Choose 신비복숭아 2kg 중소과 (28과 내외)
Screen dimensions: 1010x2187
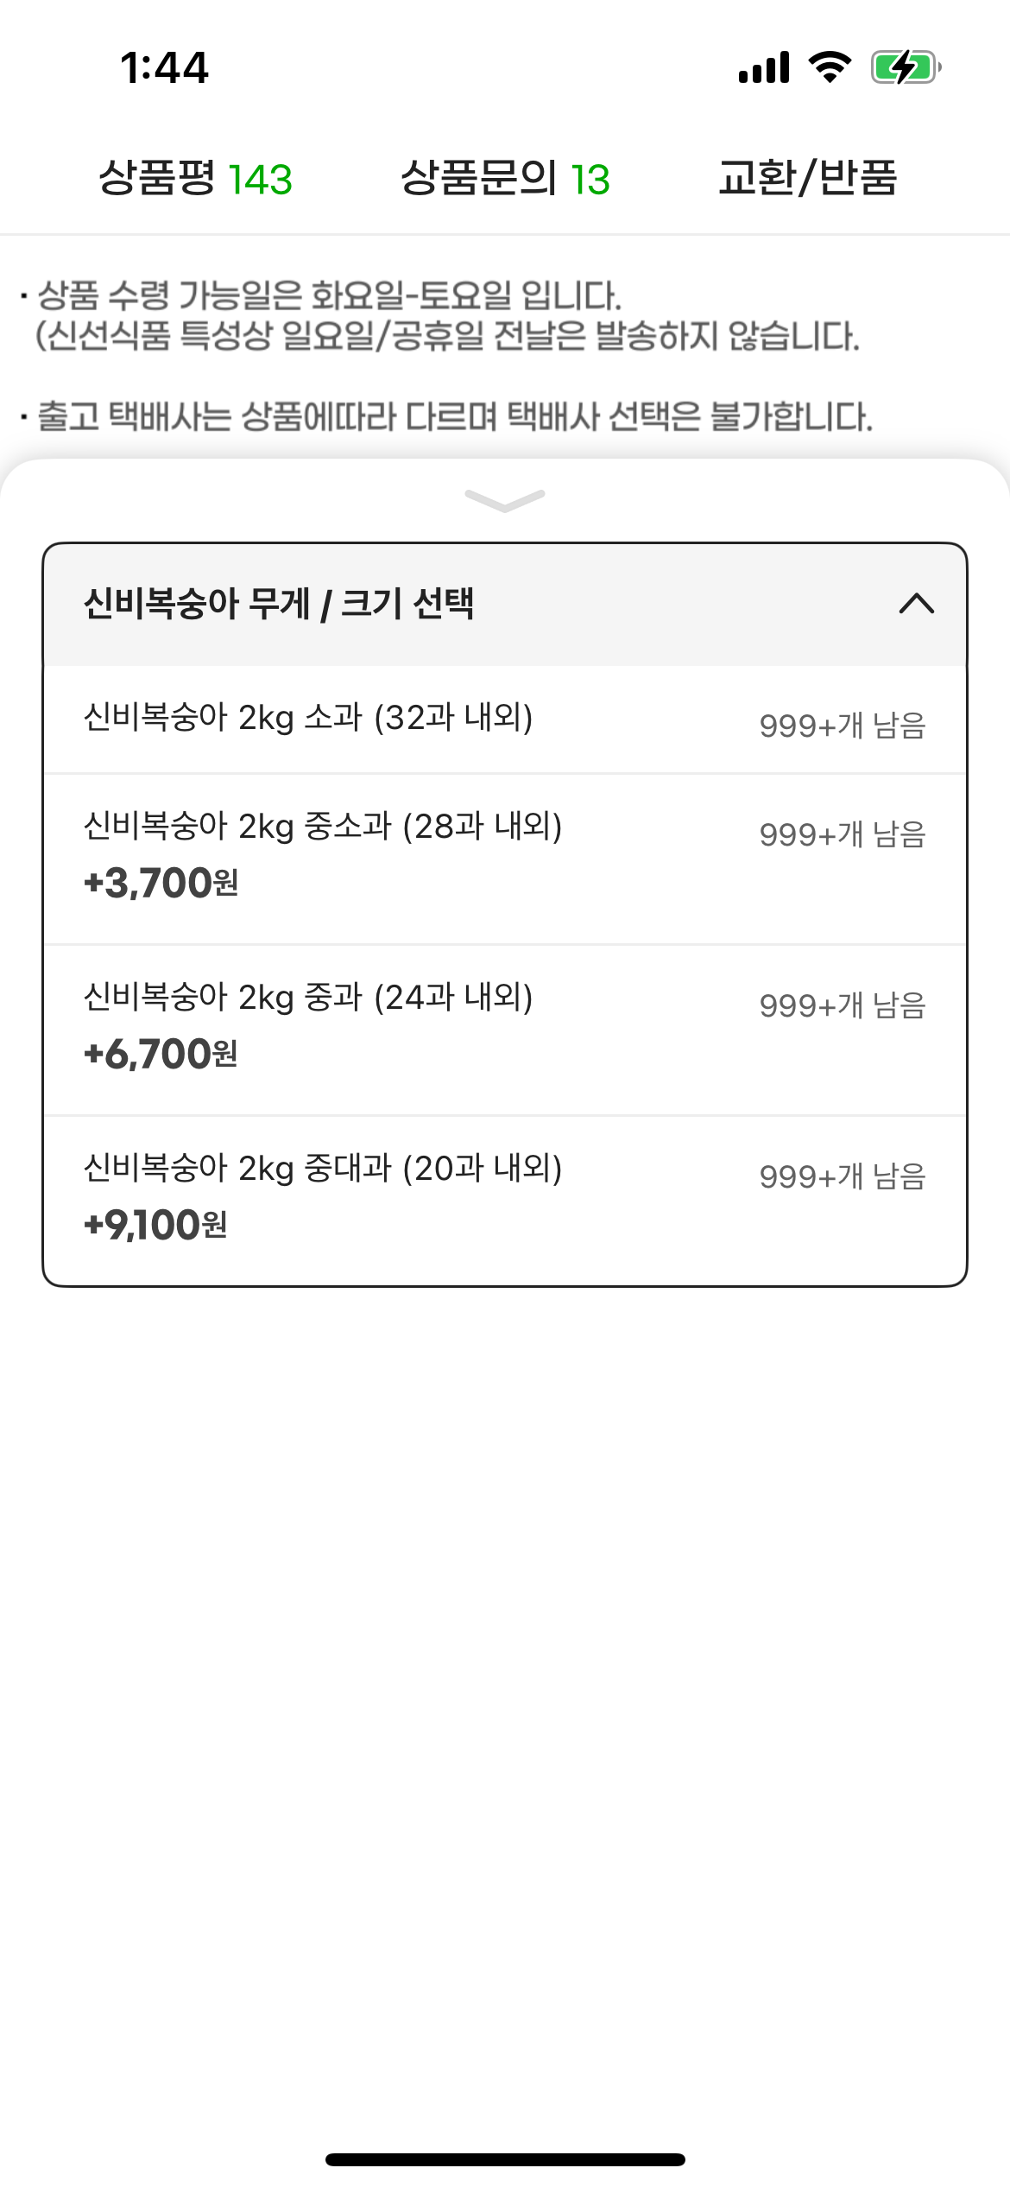point(323,827)
